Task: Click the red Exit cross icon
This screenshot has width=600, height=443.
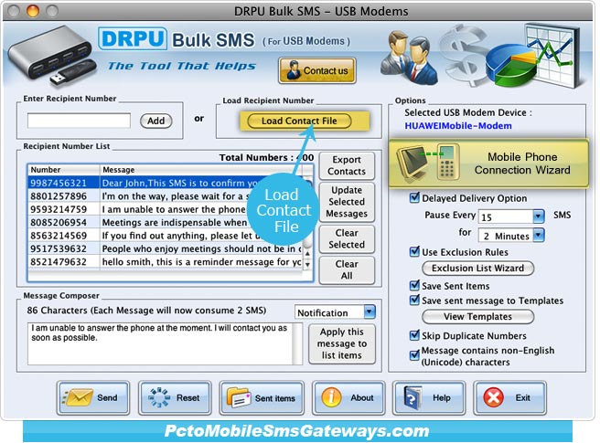Action: [494, 397]
